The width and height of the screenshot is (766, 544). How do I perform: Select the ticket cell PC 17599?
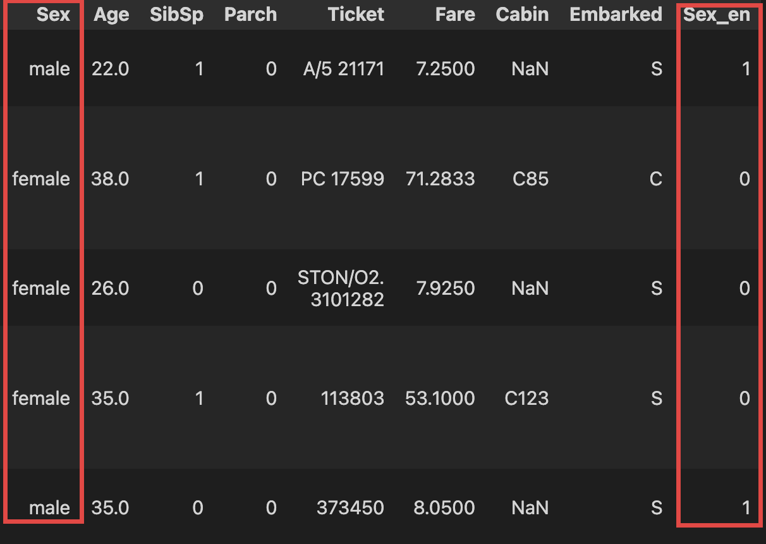pyautogui.click(x=343, y=179)
